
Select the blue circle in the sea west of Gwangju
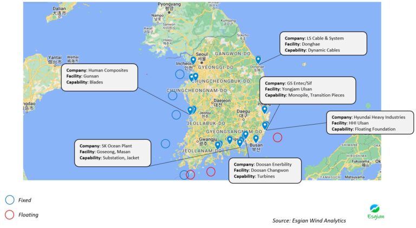pyautogui.click(x=165, y=144)
